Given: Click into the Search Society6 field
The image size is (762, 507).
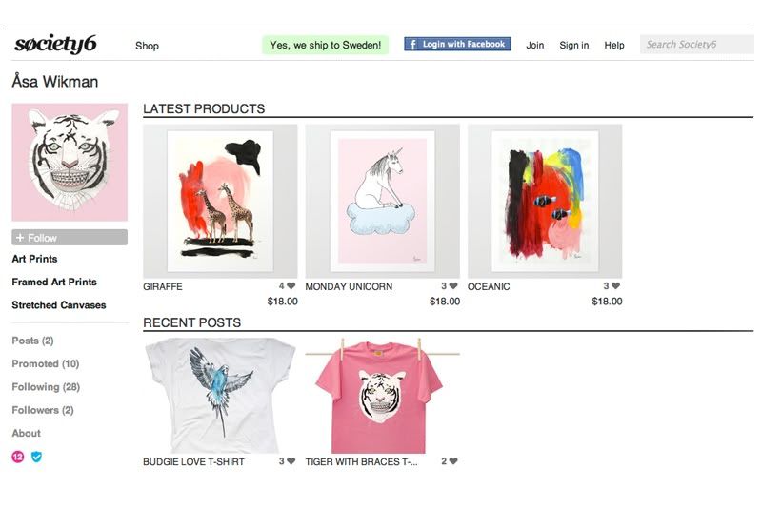Looking at the screenshot, I should coord(697,45).
